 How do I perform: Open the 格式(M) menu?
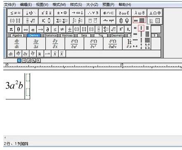(59, 5)
